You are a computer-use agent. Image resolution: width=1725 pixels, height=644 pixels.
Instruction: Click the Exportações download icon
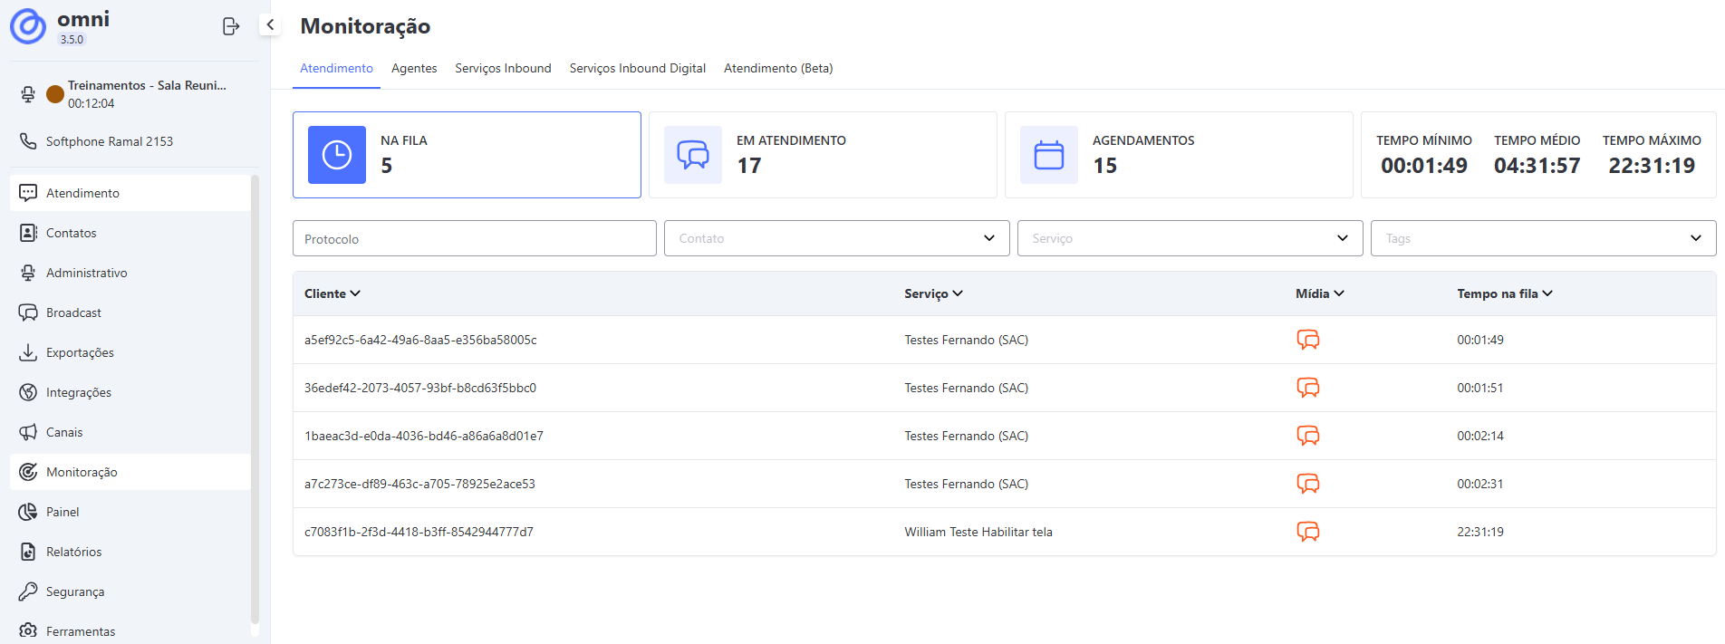(x=28, y=352)
